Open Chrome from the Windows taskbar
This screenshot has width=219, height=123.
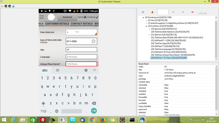(92, 120)
